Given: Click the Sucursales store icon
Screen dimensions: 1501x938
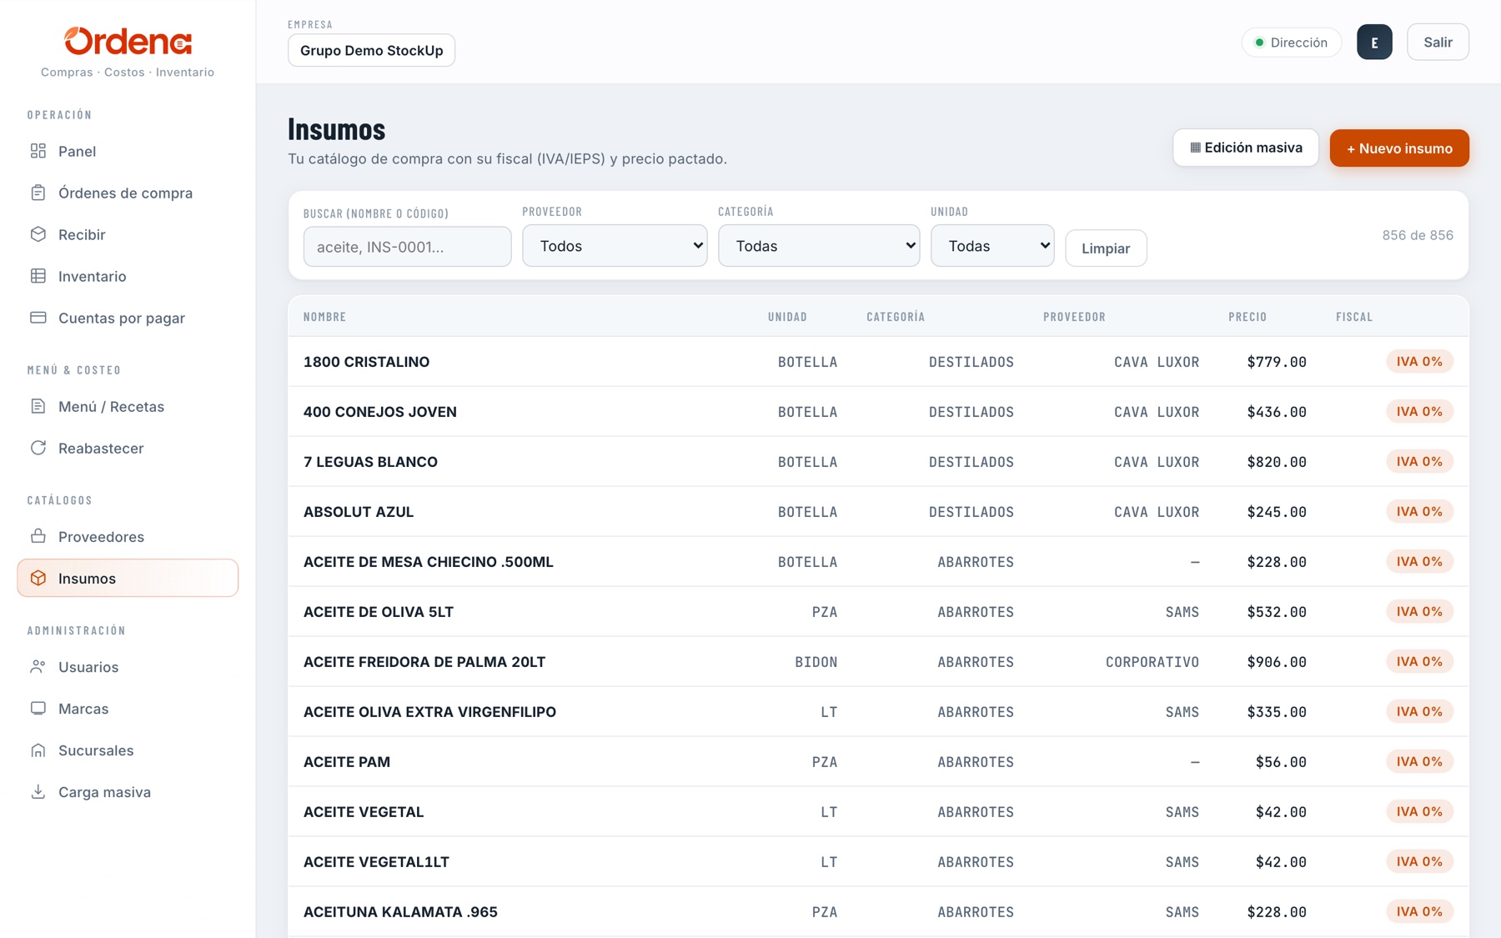Looking at the screenshot, I should pos(38,750).
